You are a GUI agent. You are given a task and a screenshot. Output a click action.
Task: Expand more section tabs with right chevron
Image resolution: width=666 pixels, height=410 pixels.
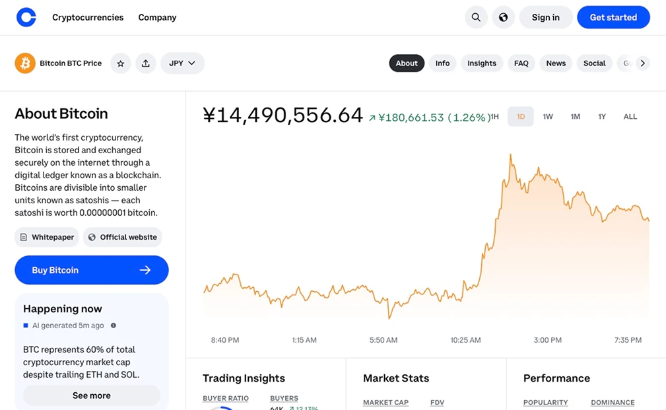coord(642,63)
